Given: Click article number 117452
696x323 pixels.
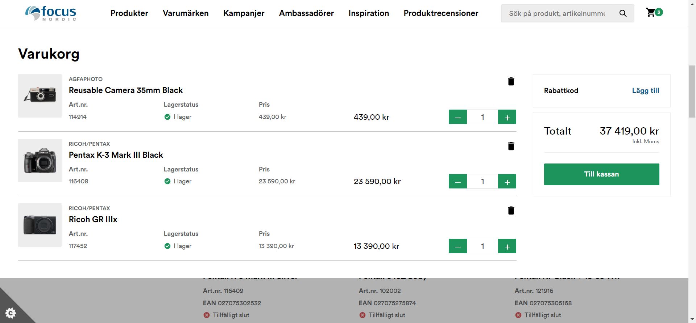Looking at the screenshot, I should pos(78,246).
